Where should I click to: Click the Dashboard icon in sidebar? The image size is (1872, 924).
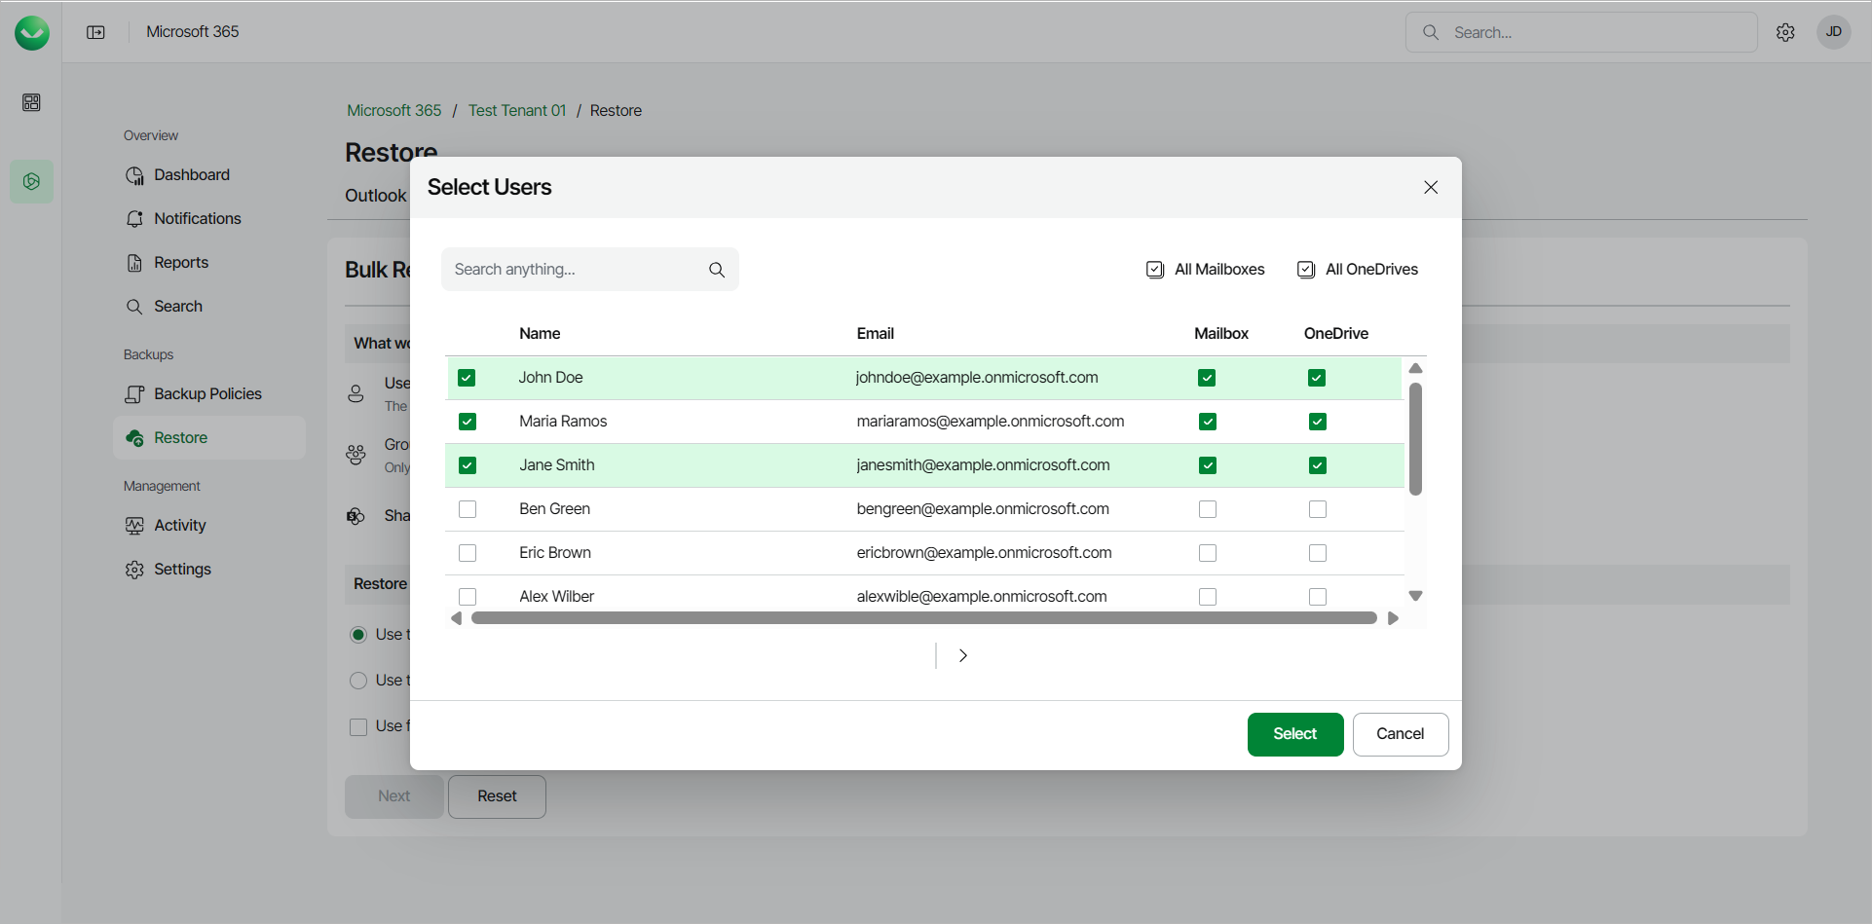[134, 175]
